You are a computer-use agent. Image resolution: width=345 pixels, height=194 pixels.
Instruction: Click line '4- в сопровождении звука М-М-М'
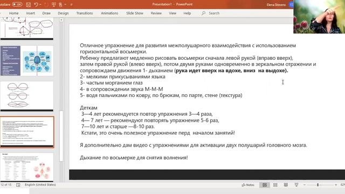click(x=121, y=89)
